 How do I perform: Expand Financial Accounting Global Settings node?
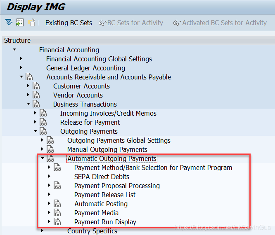(21, 58)
